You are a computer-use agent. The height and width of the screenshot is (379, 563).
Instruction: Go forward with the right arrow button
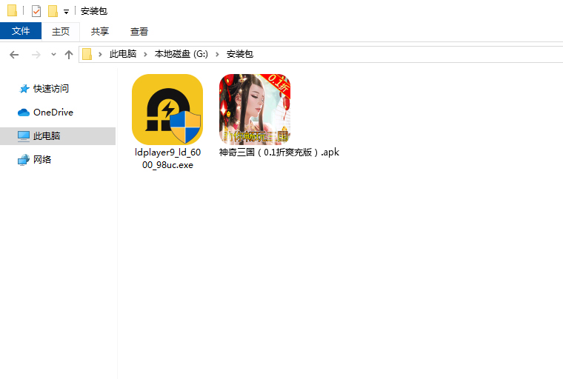[36, 55]
